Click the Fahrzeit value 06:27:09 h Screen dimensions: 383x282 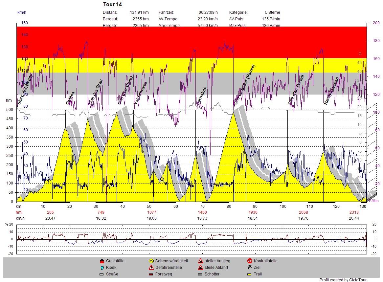tap(208, 12)
